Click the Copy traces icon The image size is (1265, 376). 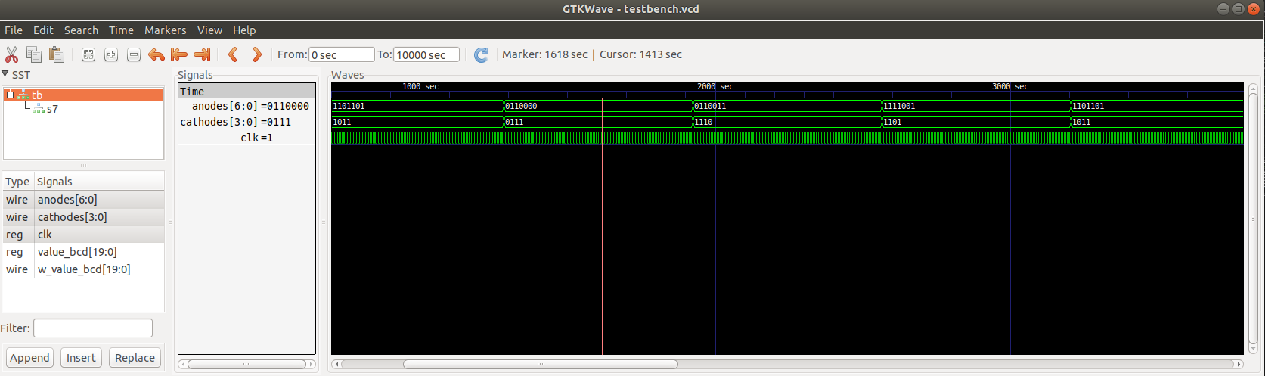pyautogui.click(x=34, y=54)
